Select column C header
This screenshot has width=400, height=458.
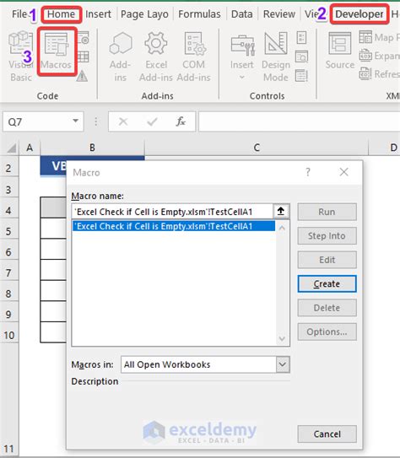[x=257, y=148]
